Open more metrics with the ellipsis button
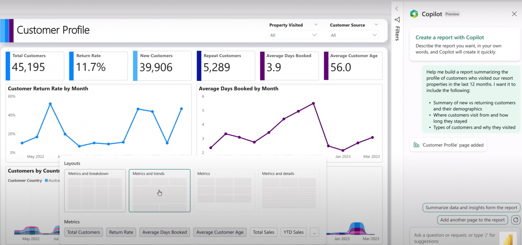Viewport: 522px width, 245px height. (314, 232)
